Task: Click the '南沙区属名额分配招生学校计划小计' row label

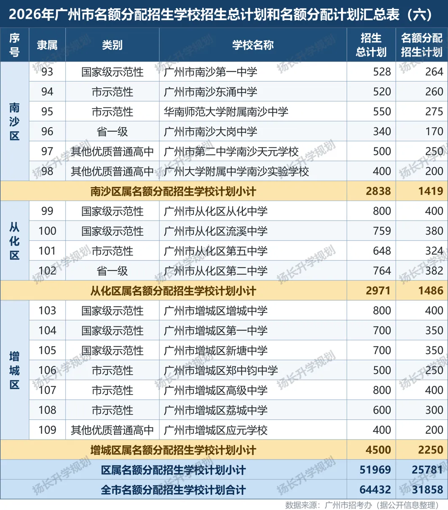Action: click(173, 191)
